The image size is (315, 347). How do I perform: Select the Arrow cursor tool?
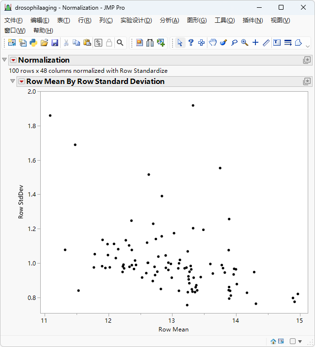180,43
